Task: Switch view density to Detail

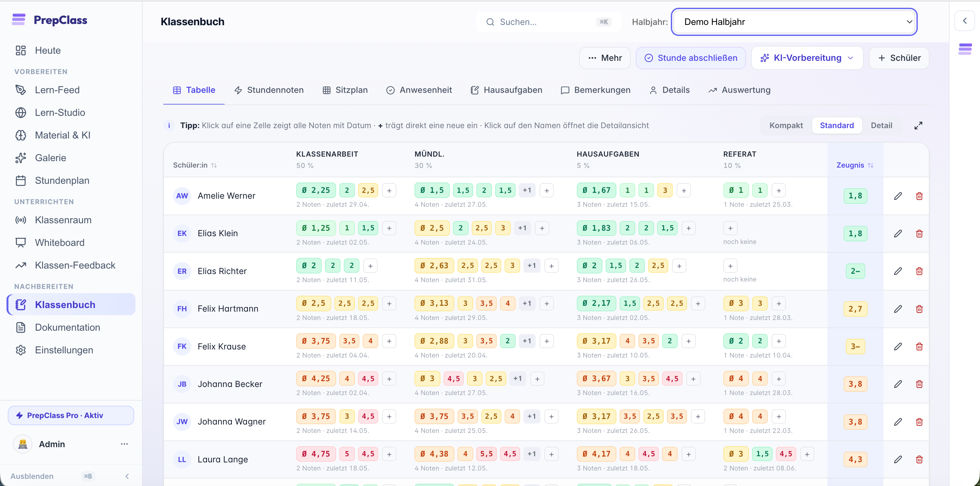Action: point(881,126)
